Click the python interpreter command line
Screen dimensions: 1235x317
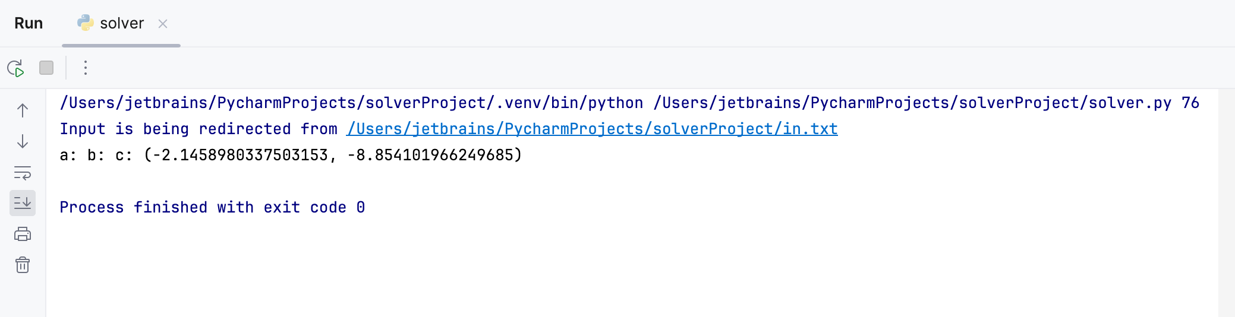pos(351,103)
